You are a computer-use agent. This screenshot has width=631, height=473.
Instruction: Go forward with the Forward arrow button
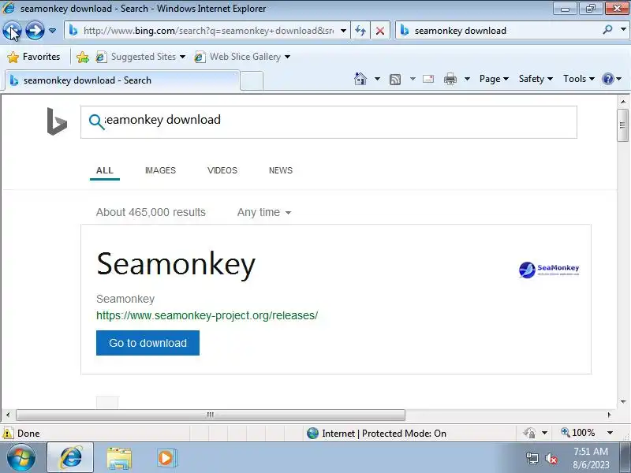35,31
